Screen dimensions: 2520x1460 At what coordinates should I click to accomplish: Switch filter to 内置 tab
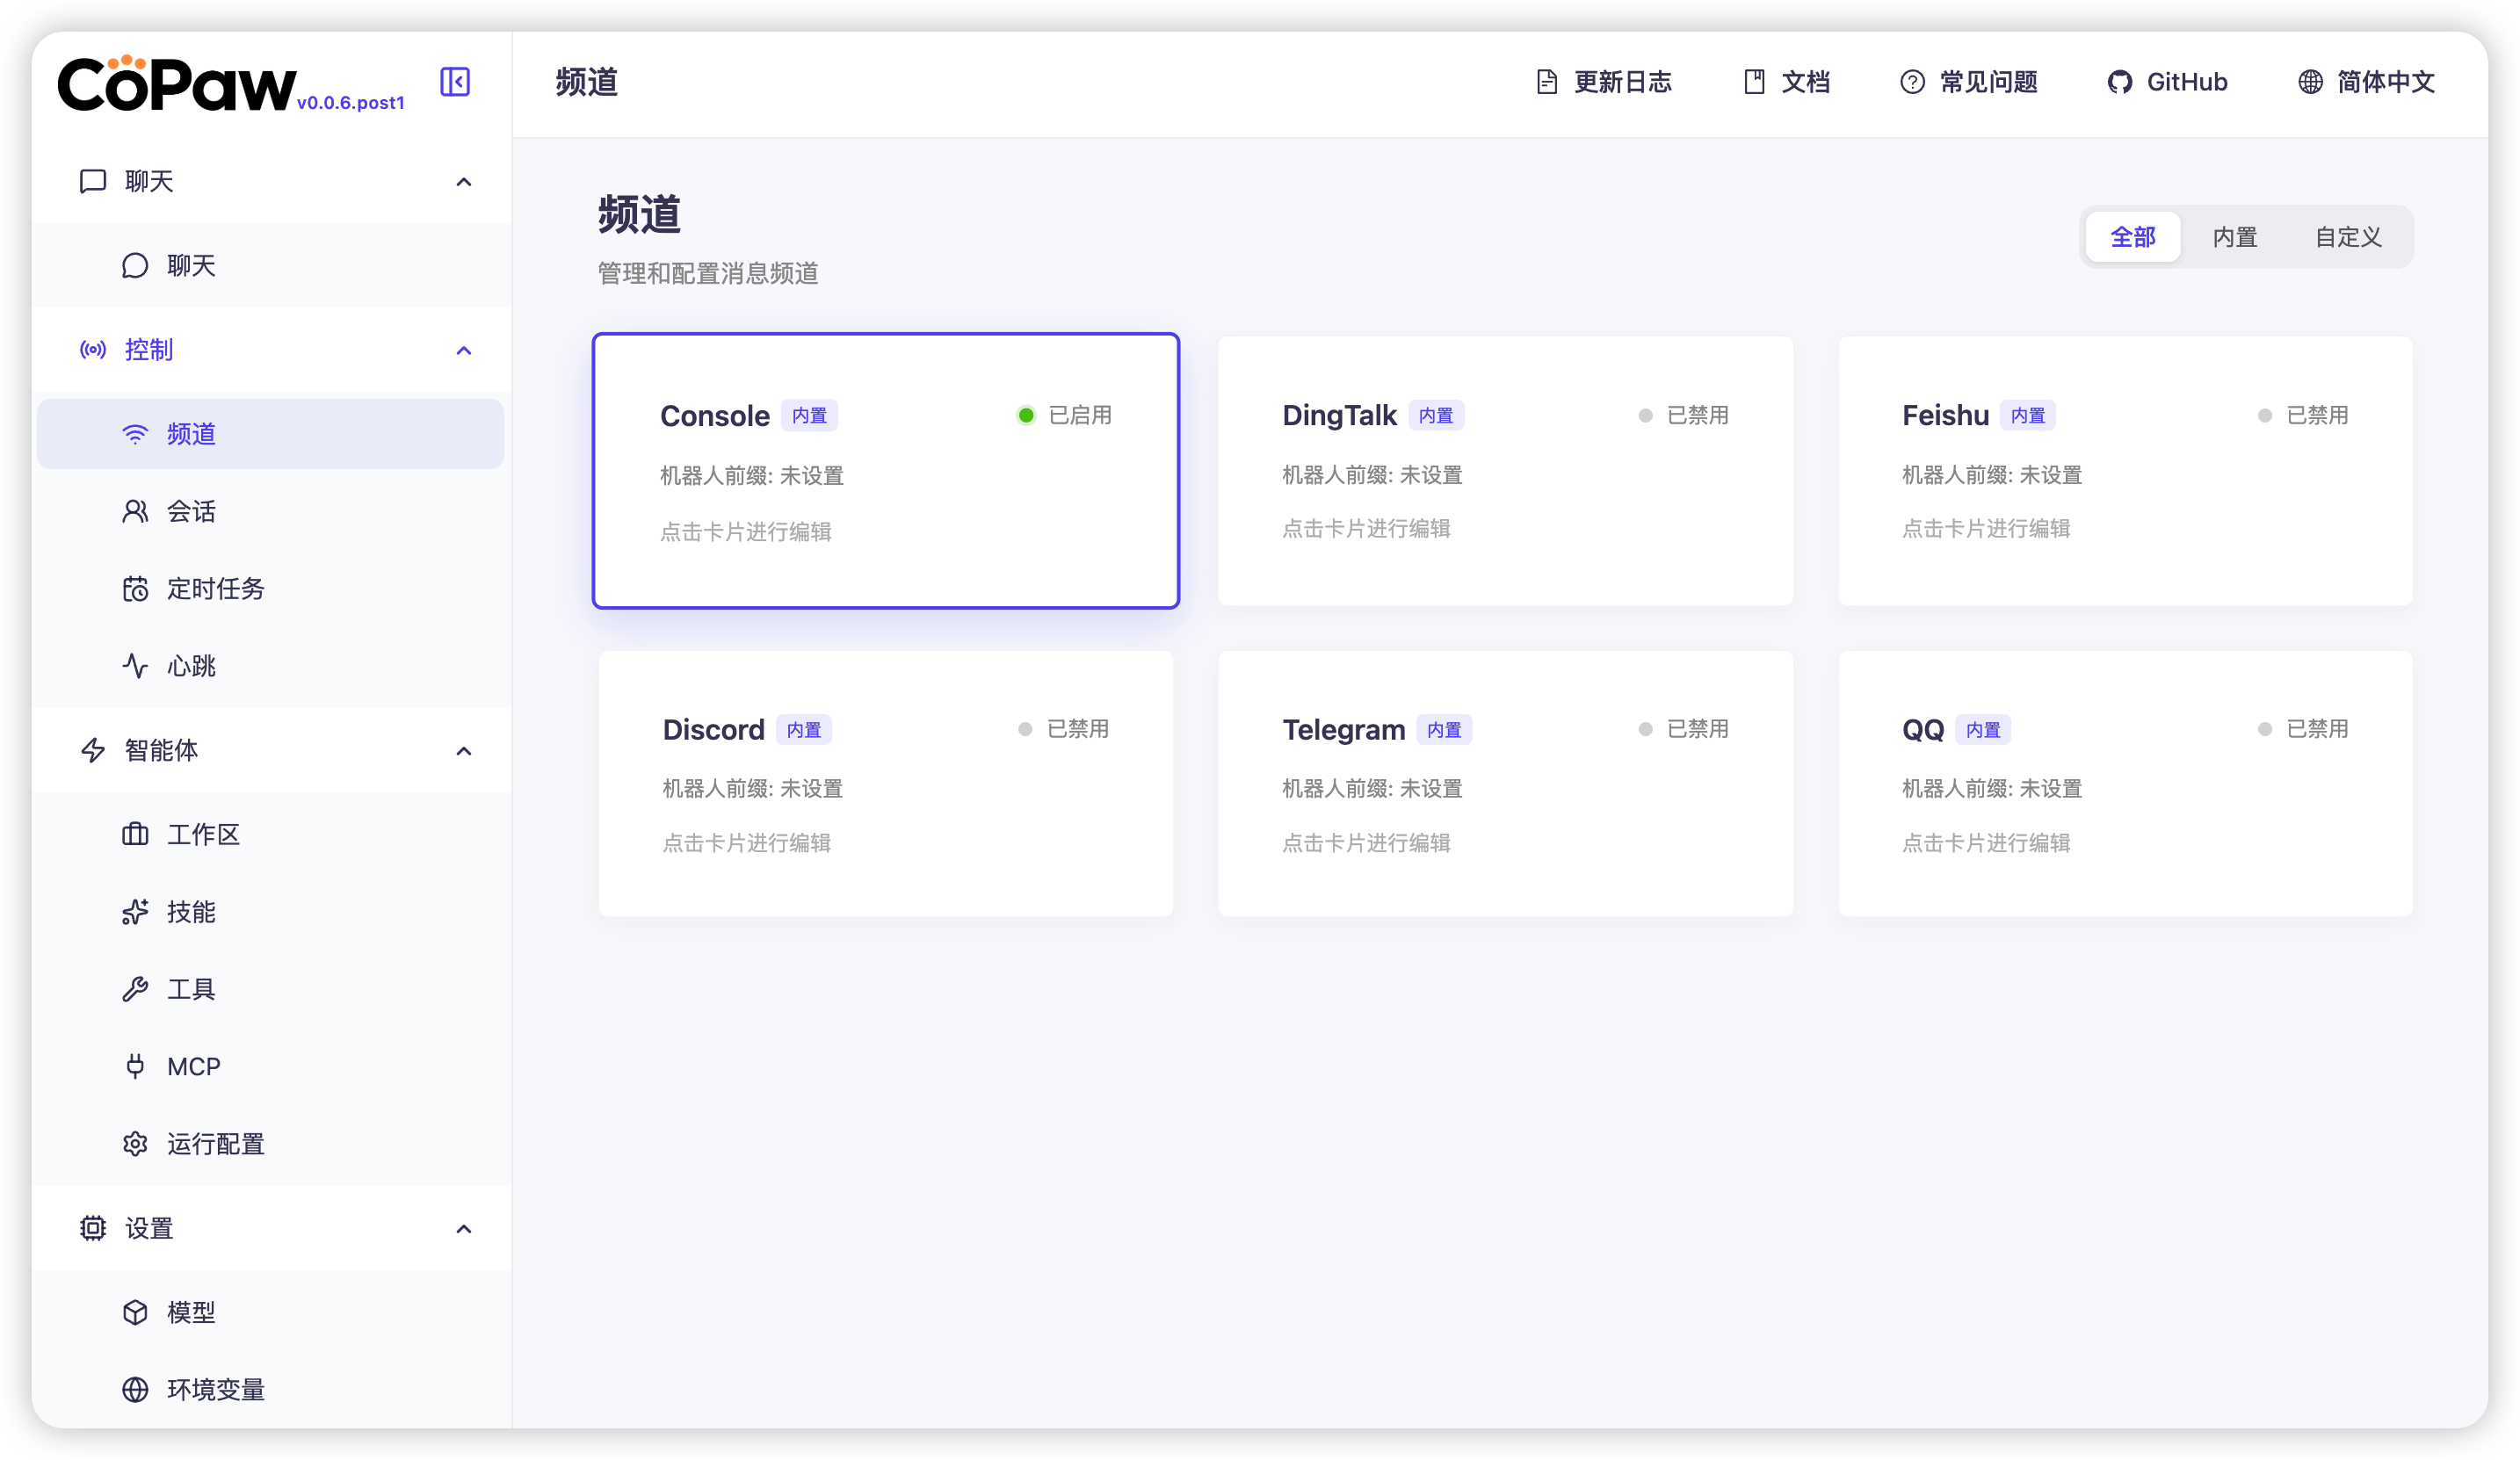2234,237
